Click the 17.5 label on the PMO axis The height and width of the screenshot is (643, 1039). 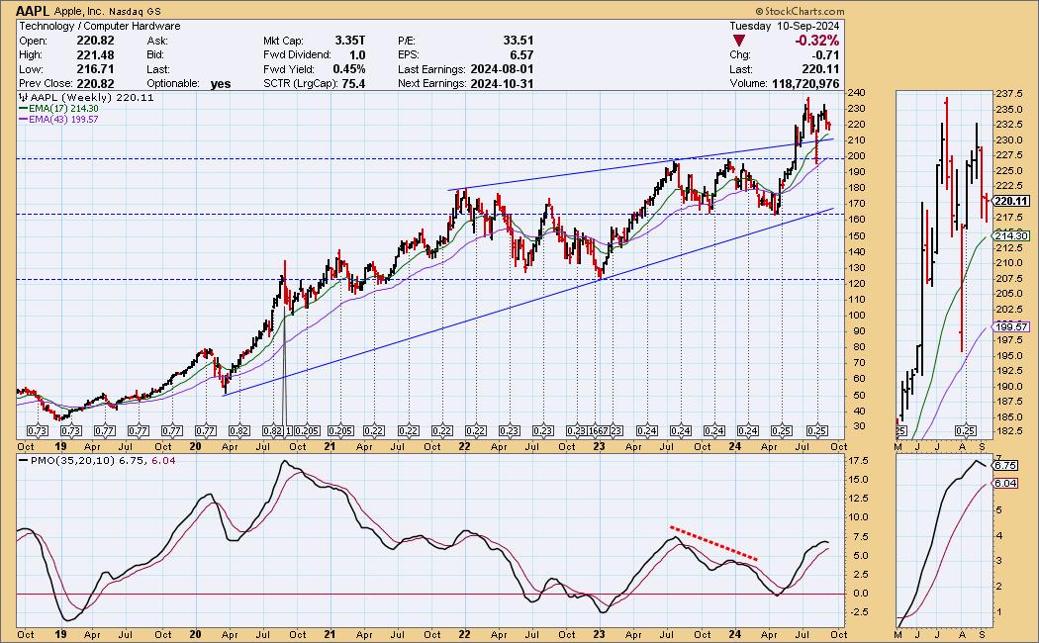(859, 460)
